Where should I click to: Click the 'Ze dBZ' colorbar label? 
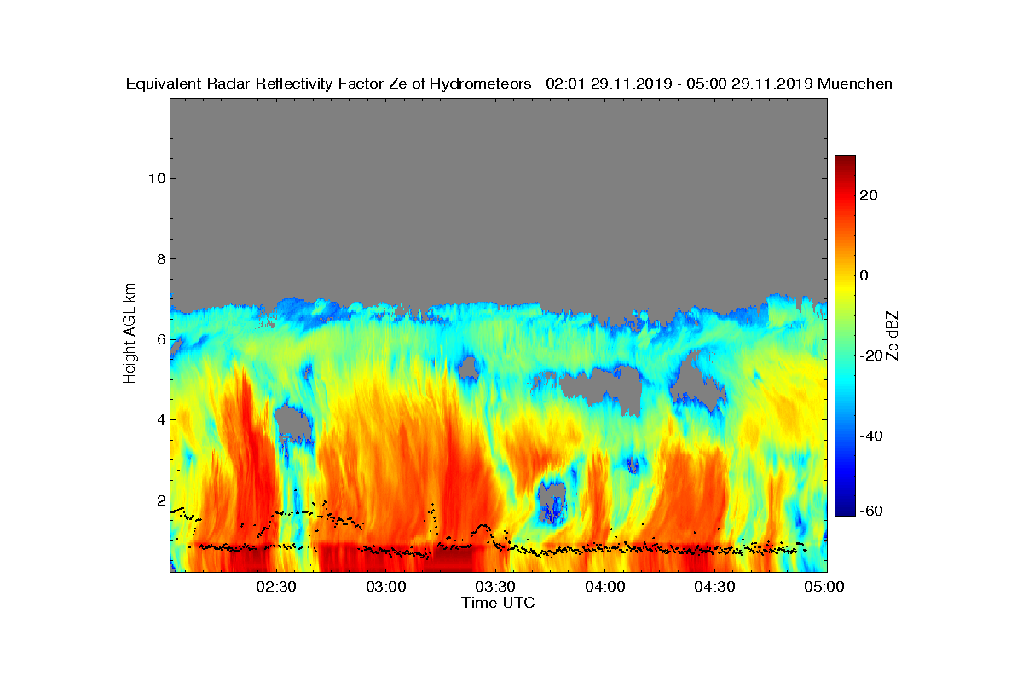893,336
